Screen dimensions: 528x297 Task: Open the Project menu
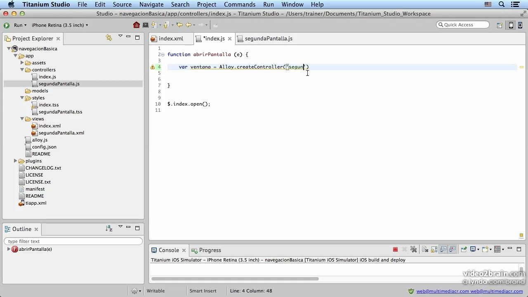click(x=207, y=5)
